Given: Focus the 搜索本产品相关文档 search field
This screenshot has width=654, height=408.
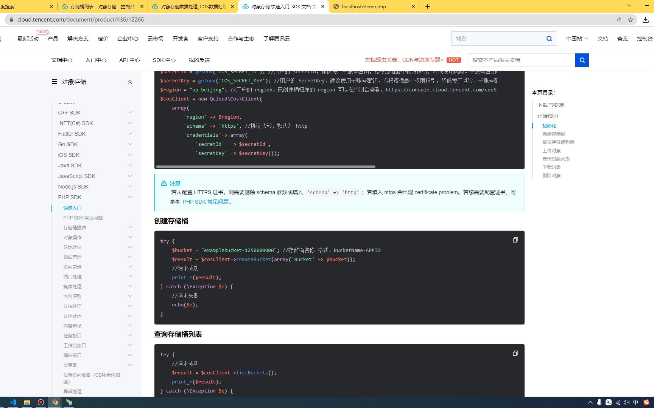Looking at the screenshot, I should (522, 60).
